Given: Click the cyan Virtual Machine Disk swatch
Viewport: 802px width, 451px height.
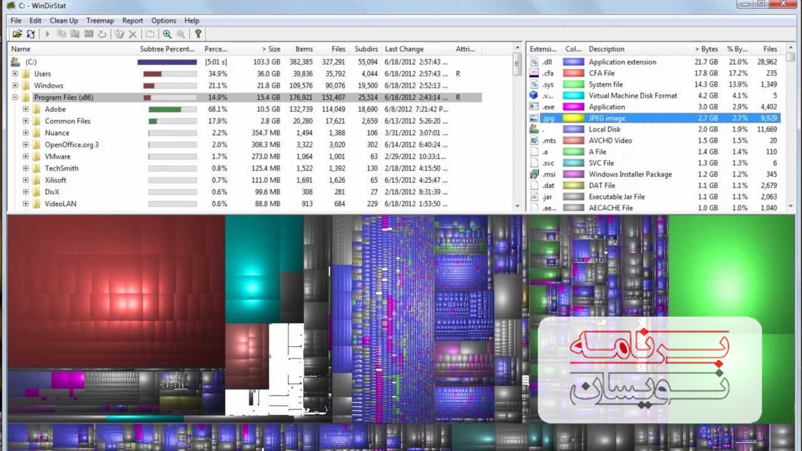Looking at the screenshot, I should pos(573,96).
